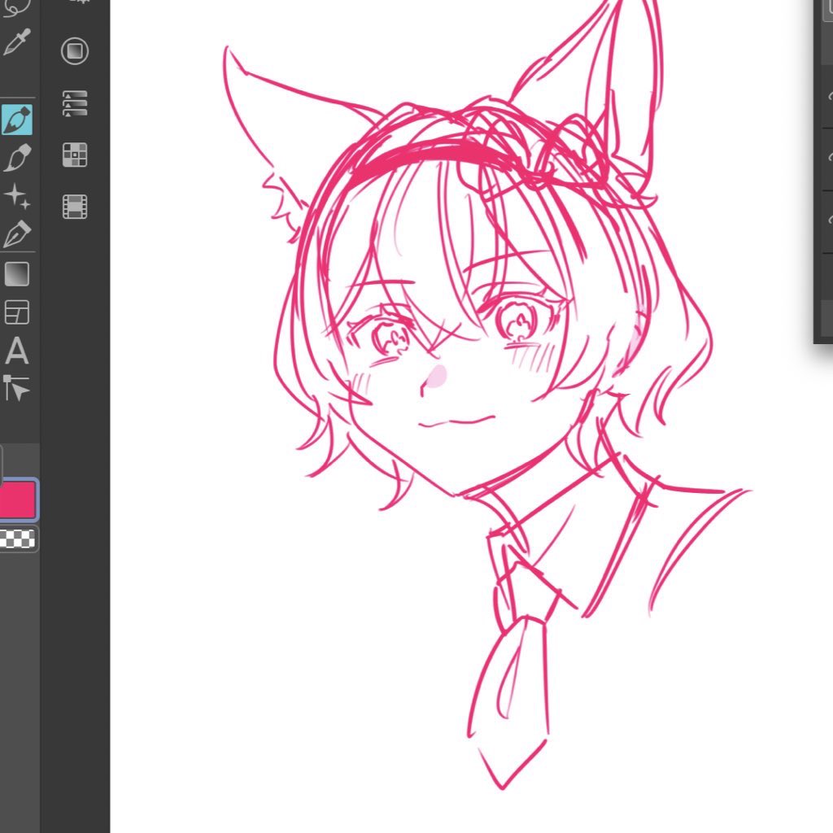Viewport: 833px width, 833px height.
Task: Open the circle-with-square palette icon
Action: [x=75, y=51]
